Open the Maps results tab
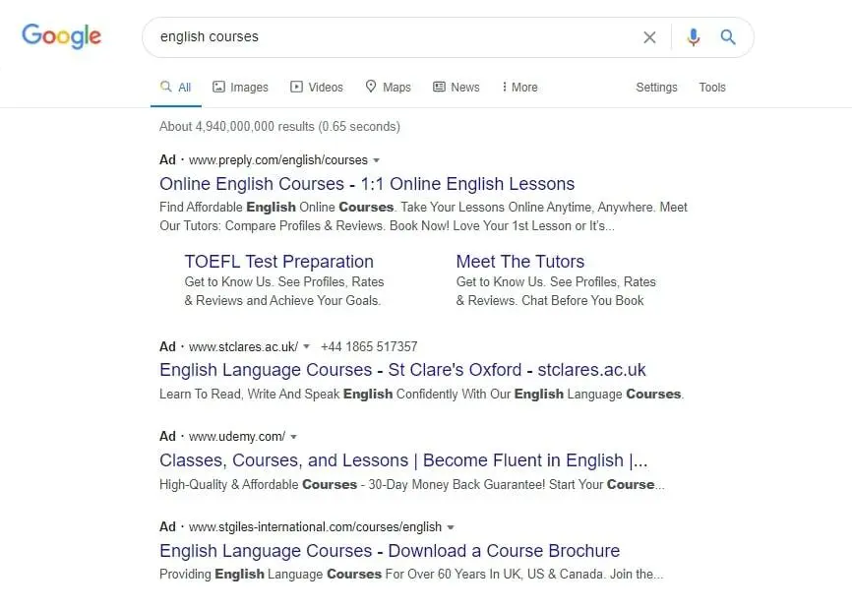This screenshot has width=852, height=610. pyautogui.click(x=388, y=88)
